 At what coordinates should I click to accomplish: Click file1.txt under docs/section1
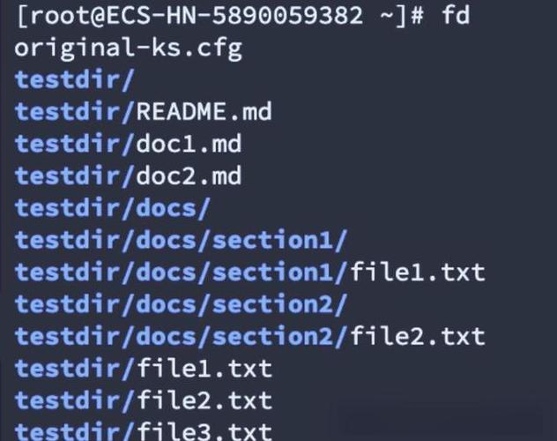418,273
